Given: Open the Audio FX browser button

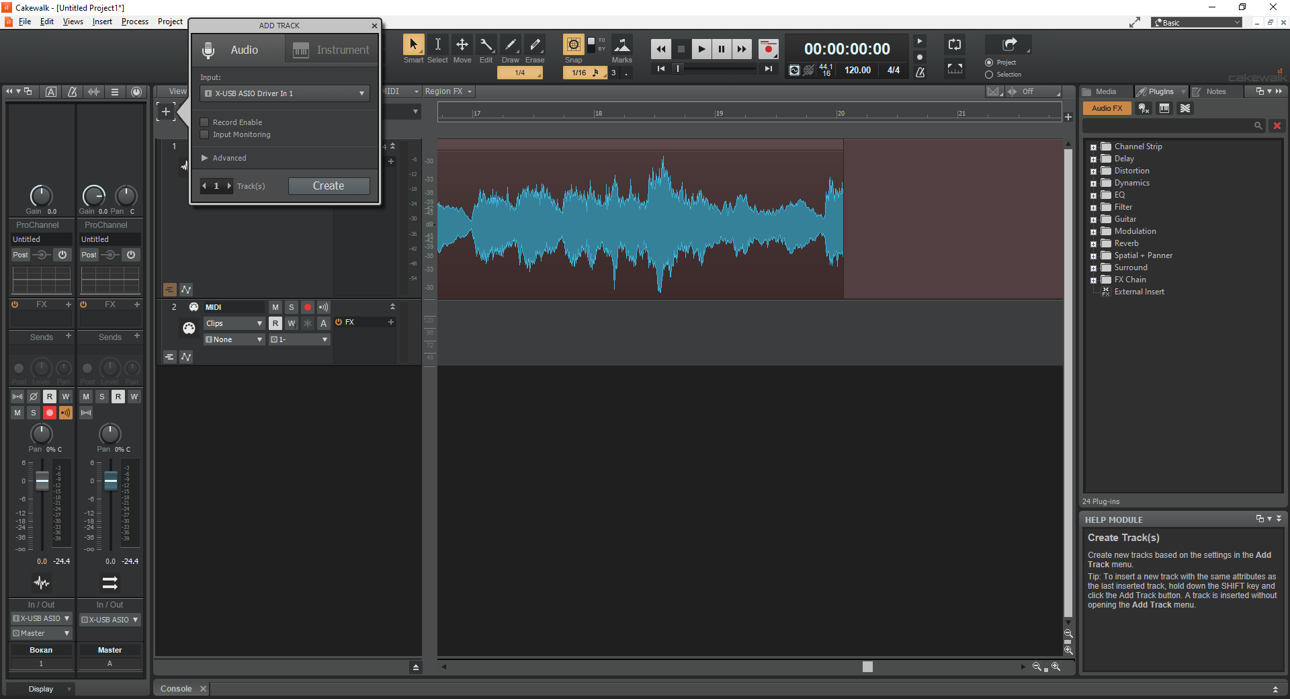Looking at the screenshot, I should point(1107,108).
